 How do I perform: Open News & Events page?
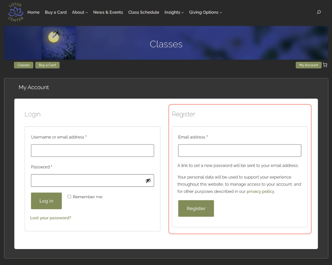[108, 12]
